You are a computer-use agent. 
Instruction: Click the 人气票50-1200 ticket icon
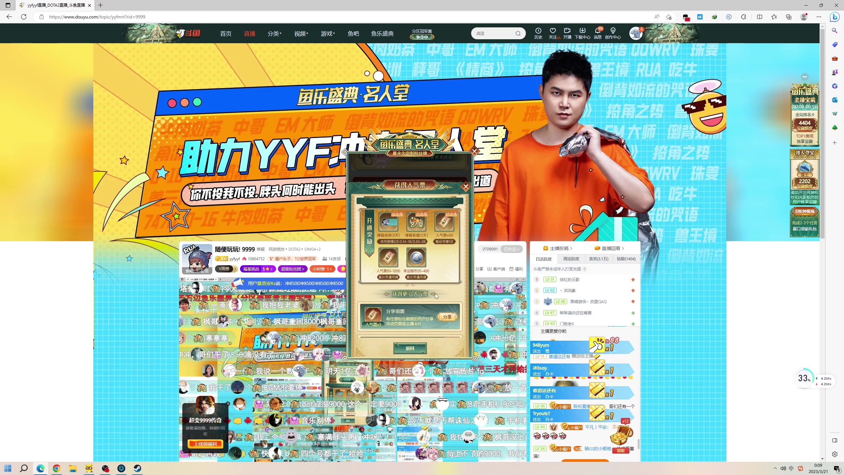click(388, 257)
